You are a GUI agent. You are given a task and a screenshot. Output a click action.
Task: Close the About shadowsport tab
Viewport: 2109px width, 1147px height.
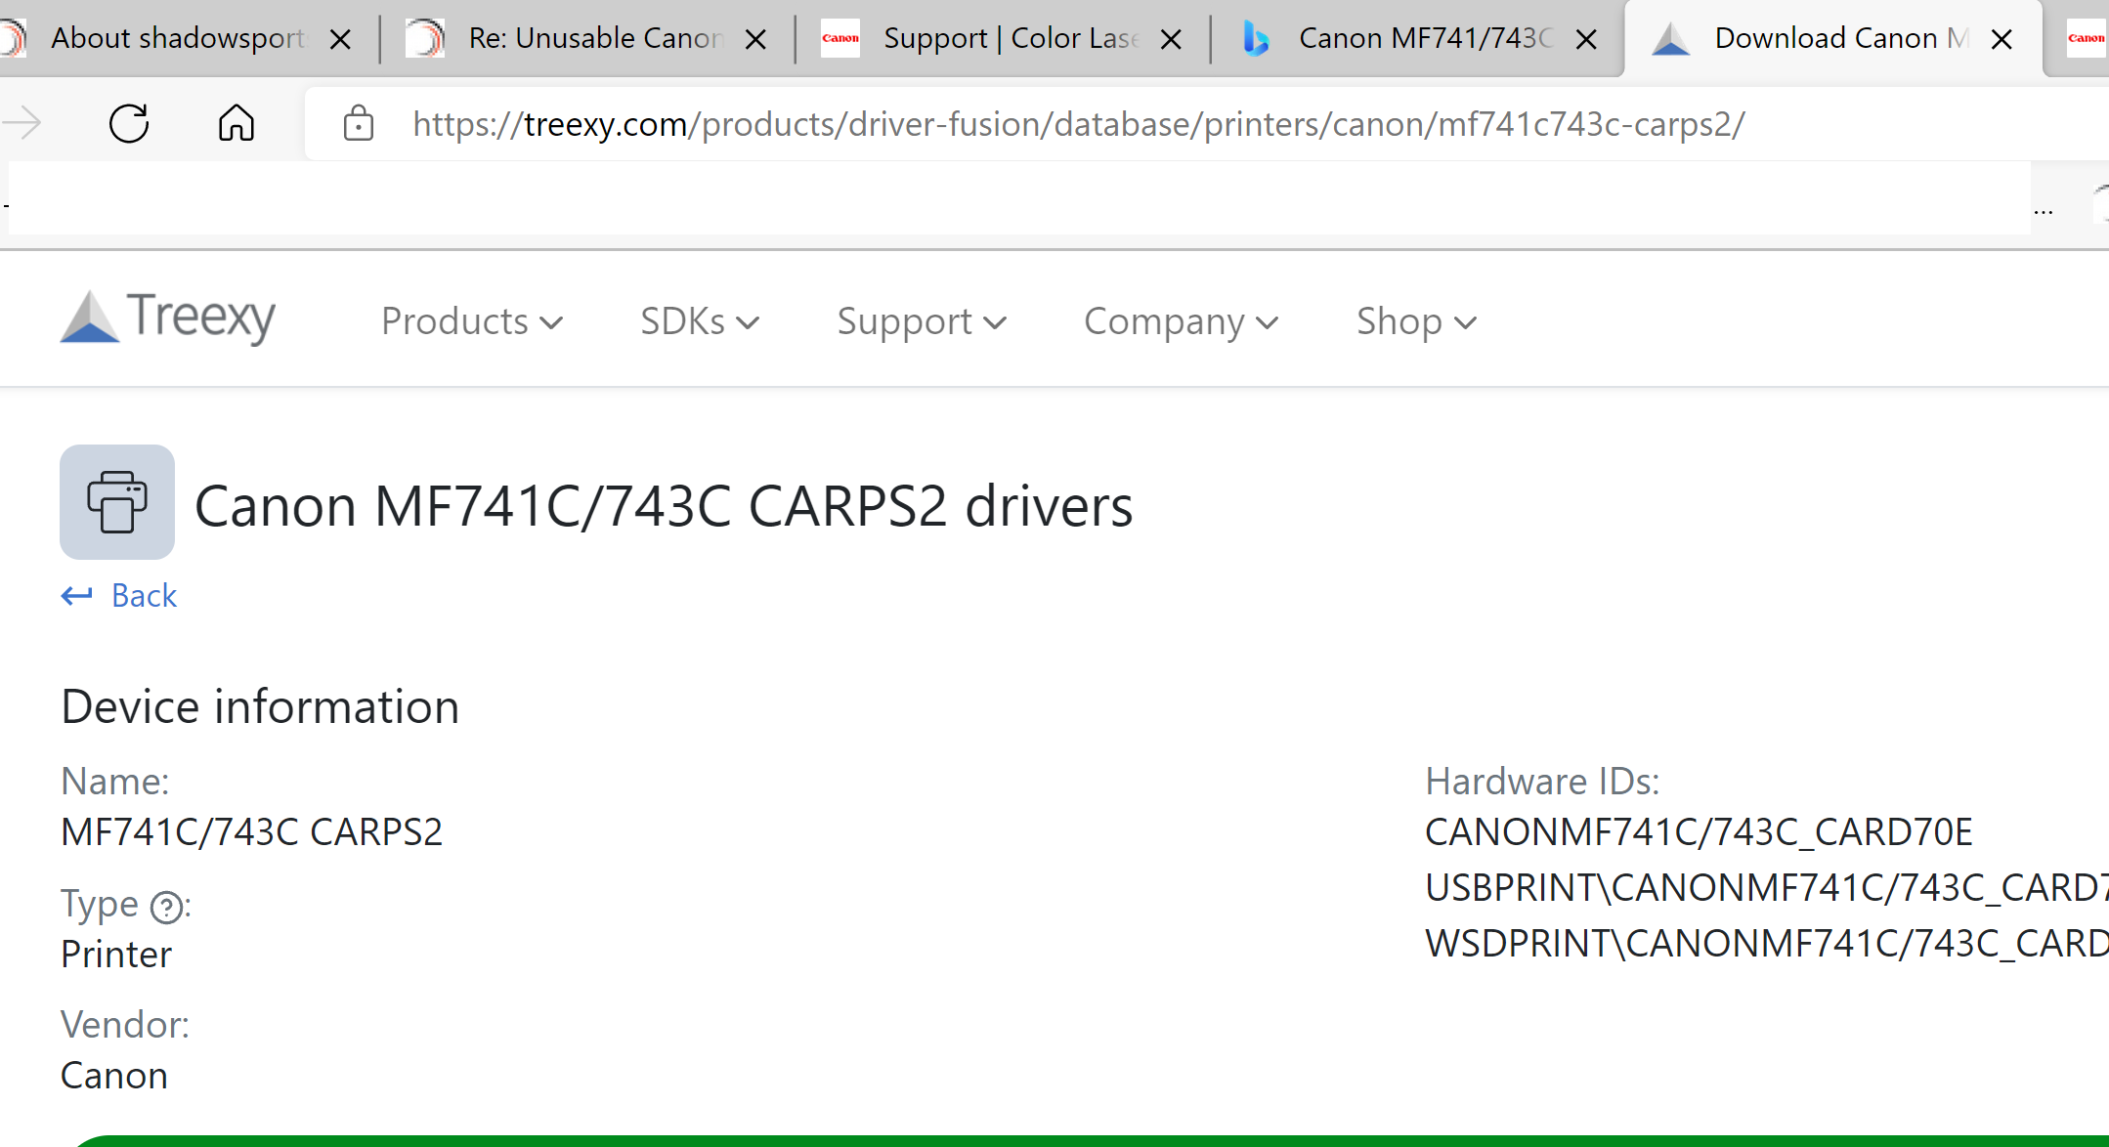pyautogui.click(x=340, y=39)
